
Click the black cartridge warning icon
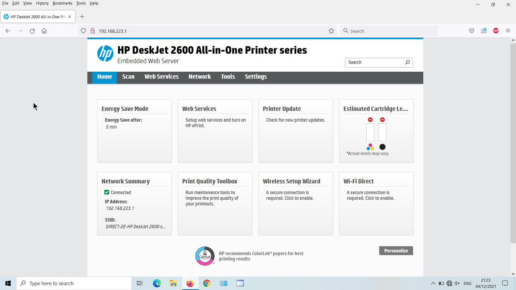tap(383, 120)
